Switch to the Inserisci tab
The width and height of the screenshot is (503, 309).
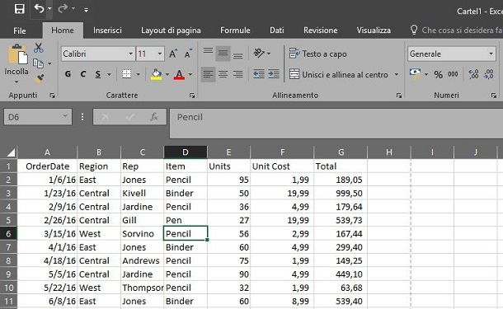tap(107, 30)
